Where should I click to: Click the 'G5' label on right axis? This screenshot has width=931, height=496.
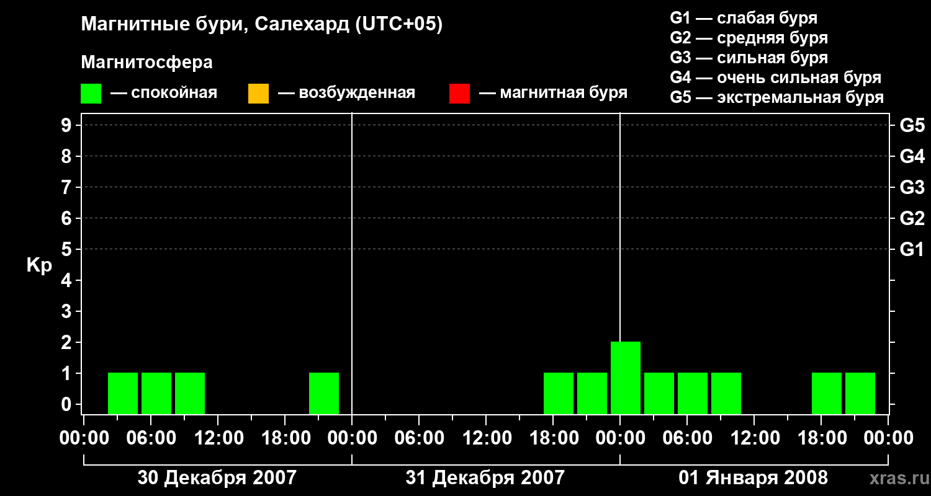pyautogui.click(x=912, y=125)
